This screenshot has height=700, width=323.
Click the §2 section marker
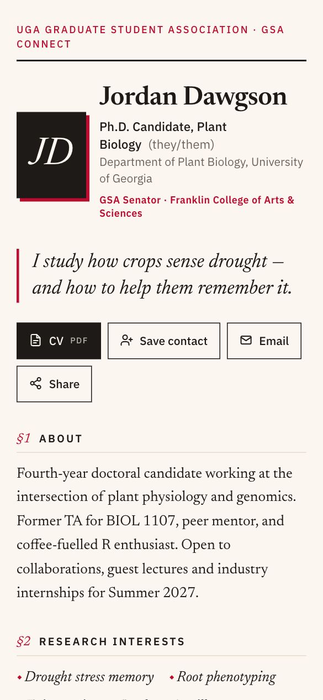click(24, 641)
